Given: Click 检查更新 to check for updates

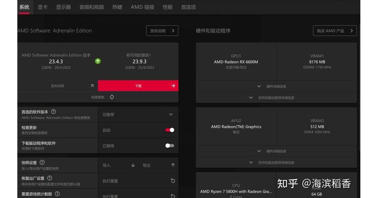Looking at the screenshot, I should 98,97.
